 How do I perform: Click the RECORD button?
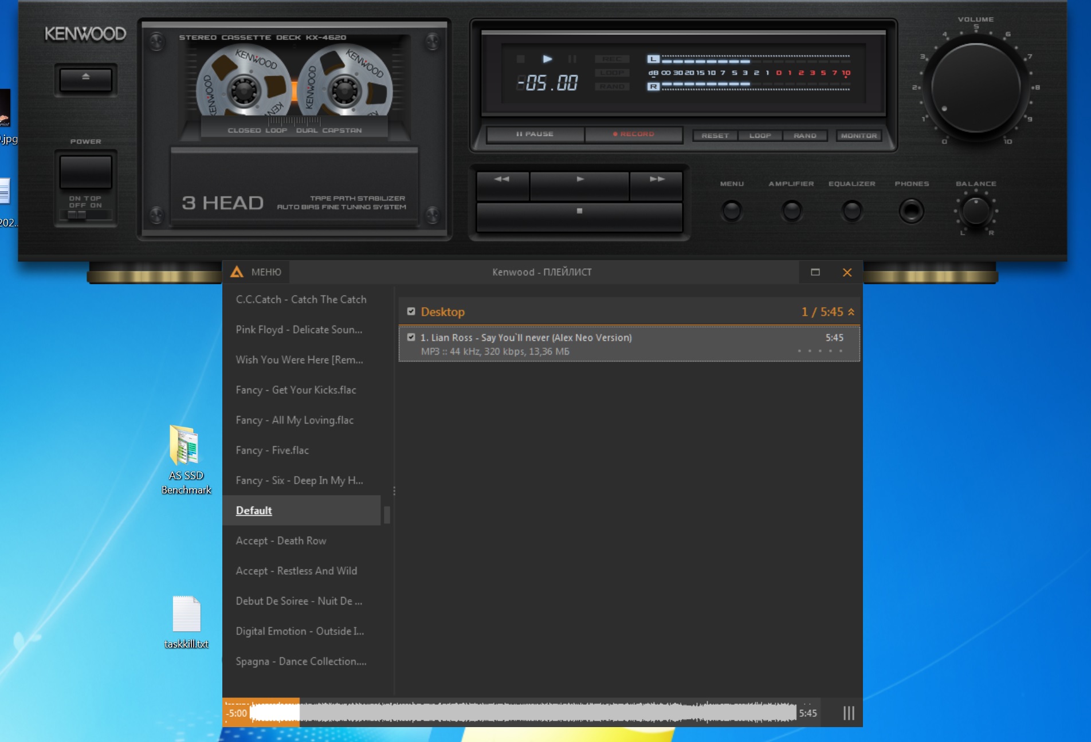tap(633, 134)
